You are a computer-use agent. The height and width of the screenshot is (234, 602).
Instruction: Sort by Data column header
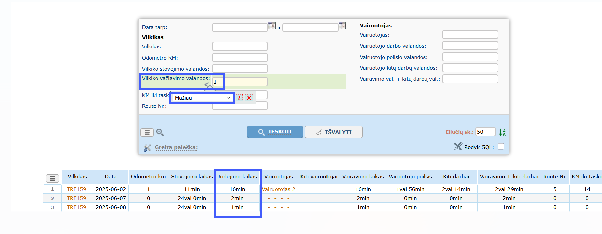point(111,177)
